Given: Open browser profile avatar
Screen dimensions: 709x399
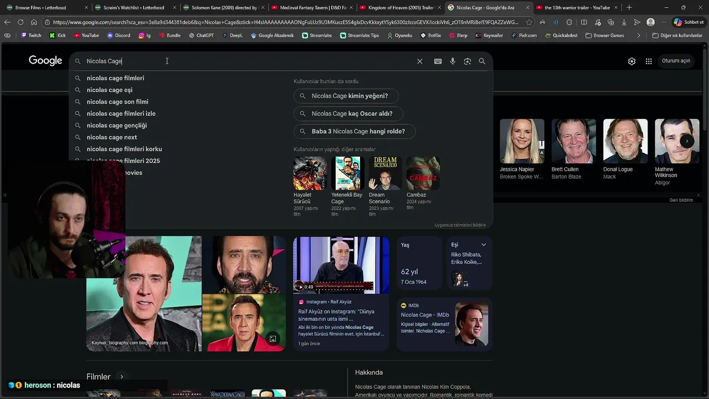Looking at the screenshot, I should [650, 22].
